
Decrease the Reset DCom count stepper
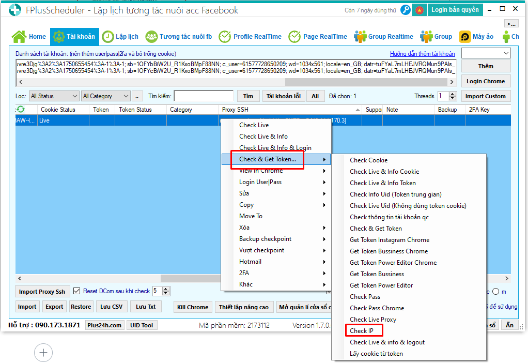[x=166, y=293]
